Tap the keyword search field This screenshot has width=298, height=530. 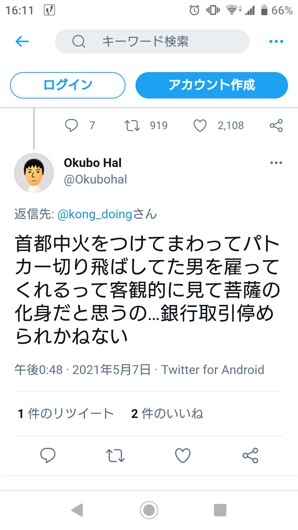point(152,42)
